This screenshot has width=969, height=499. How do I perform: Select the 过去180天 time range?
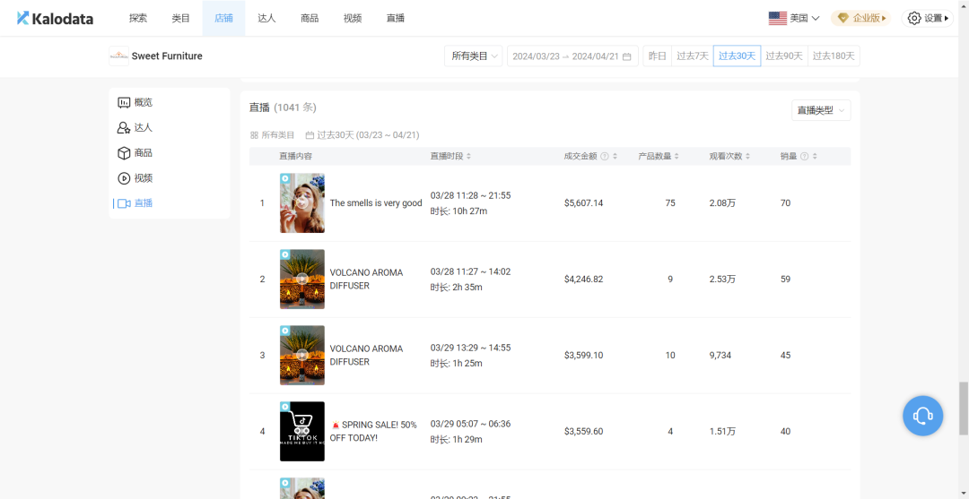(833, 56)
